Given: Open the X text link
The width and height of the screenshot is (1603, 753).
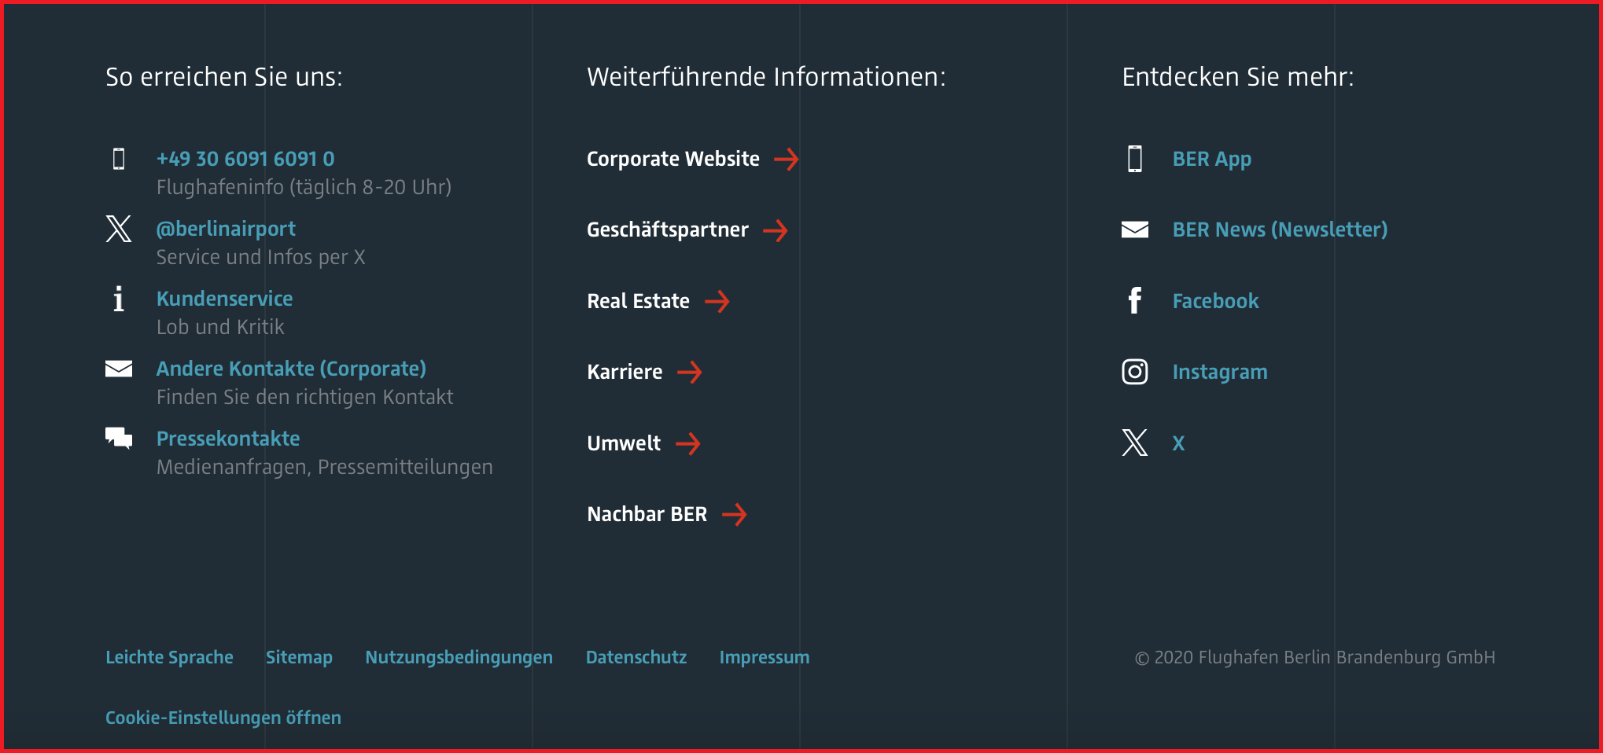Looking at the screenshot, I should pyautogui.click(x=1178, y=443).
